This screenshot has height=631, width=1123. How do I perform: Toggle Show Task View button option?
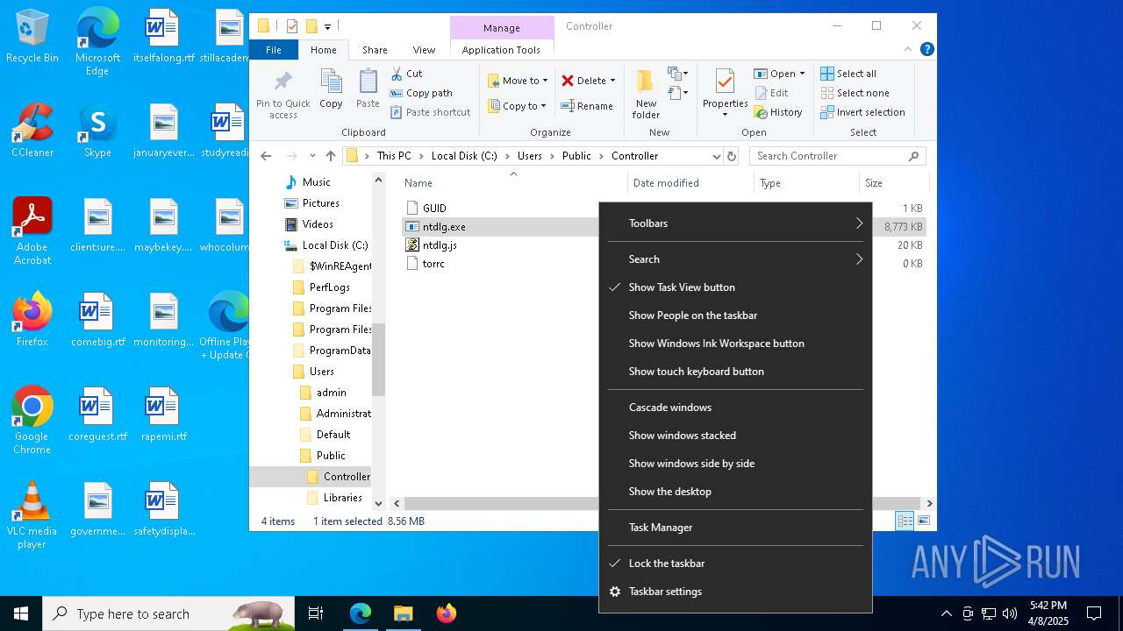[682, 287]
